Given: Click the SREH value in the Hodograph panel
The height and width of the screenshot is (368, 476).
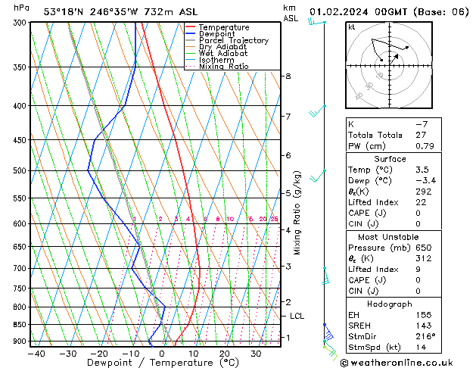Looking at the screenshot, I should [x=424, y=326].
